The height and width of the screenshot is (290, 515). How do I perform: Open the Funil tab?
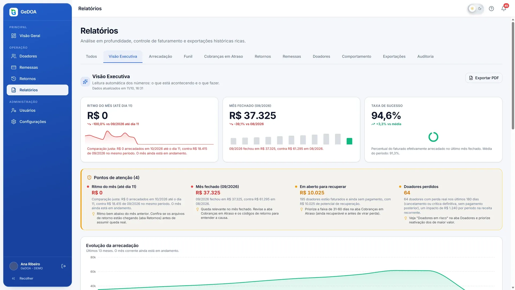click(188, 56)
